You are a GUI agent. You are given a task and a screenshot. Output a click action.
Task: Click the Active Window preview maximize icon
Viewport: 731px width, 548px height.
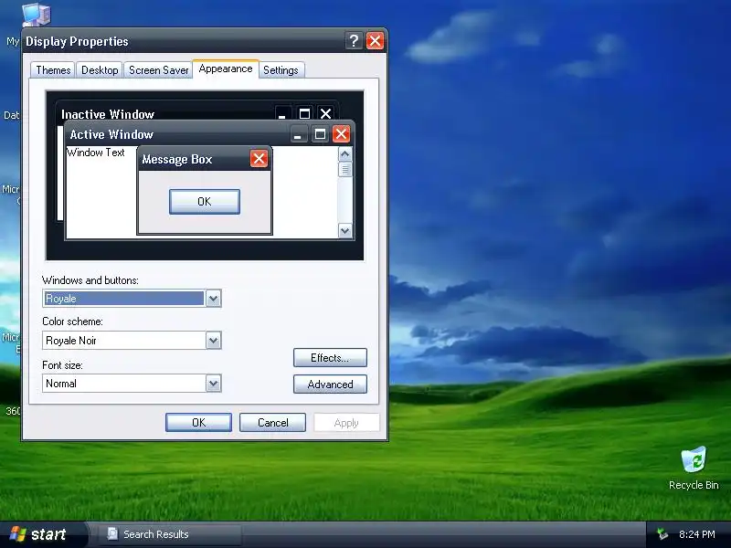coord(320,134)
